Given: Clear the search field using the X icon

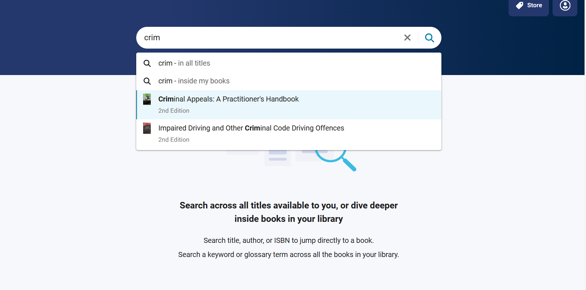Looking at the screenshot, I should click(x=407, y=38).
